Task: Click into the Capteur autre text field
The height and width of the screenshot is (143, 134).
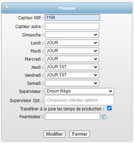Action: pos(72,26)
